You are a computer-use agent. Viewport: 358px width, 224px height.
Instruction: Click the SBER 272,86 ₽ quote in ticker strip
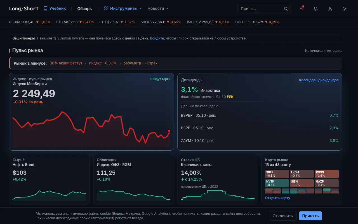tap(161, 22)
